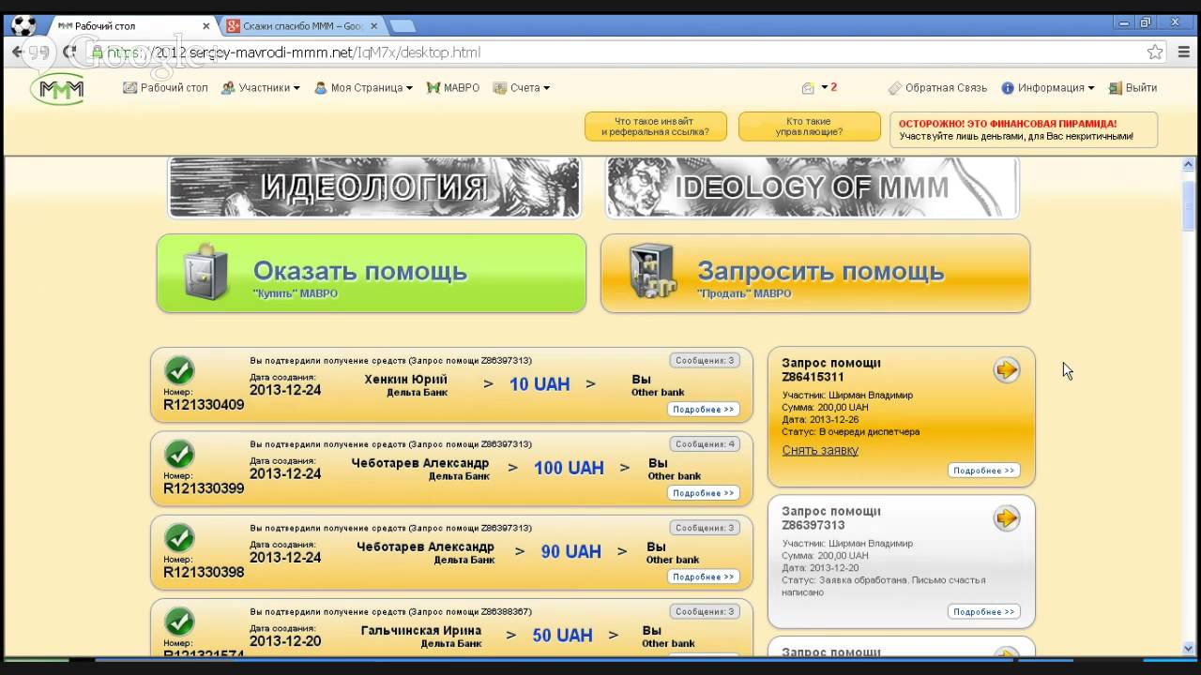The width and height of the screenshot is (1201, 675).
Task: Click Запросить помощь yellow button
Action: coord(815,273)
